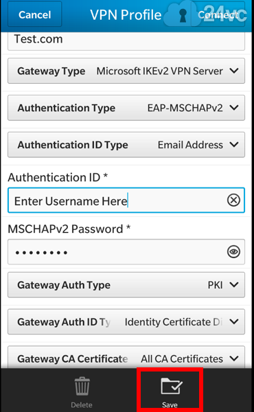Click the Authentication ID * label
The height and width of the screenshot is (412, 254).
click(x=58, y=177)
